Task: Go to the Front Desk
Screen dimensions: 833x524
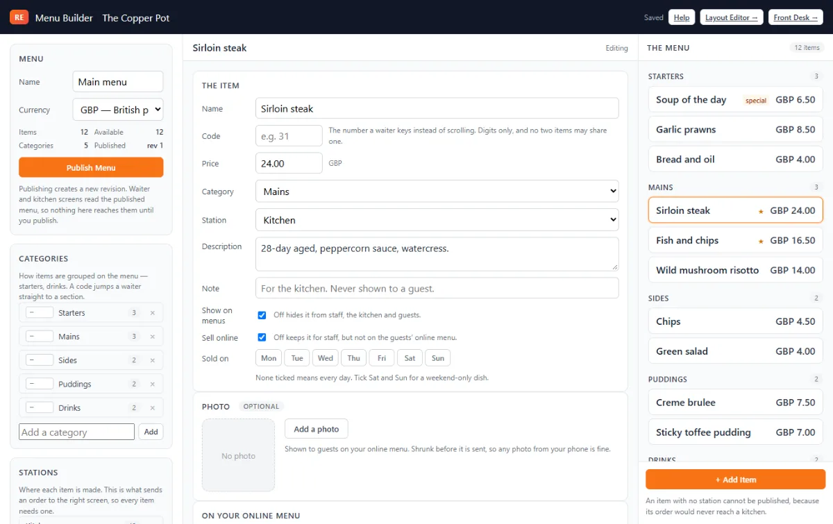Action: 796,17
